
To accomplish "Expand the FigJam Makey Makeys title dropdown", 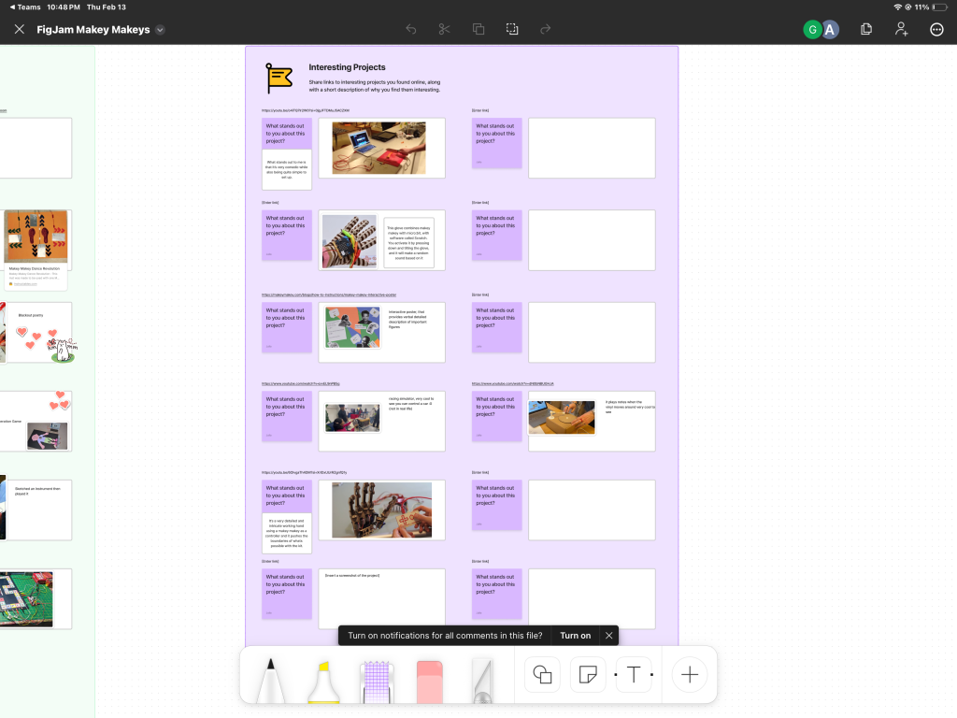I will point(160,30).
